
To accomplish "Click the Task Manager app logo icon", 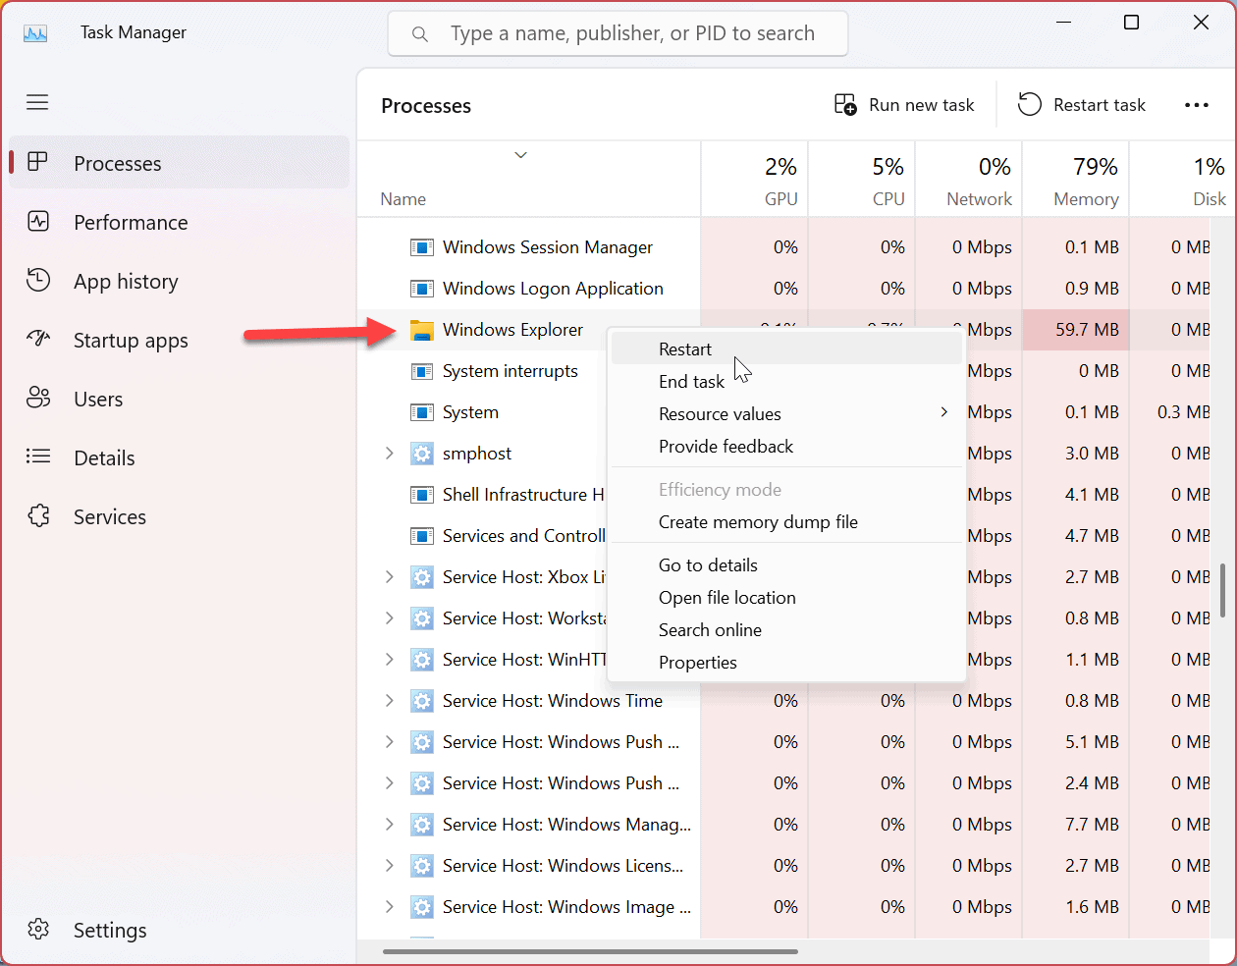I will [34, 32].
